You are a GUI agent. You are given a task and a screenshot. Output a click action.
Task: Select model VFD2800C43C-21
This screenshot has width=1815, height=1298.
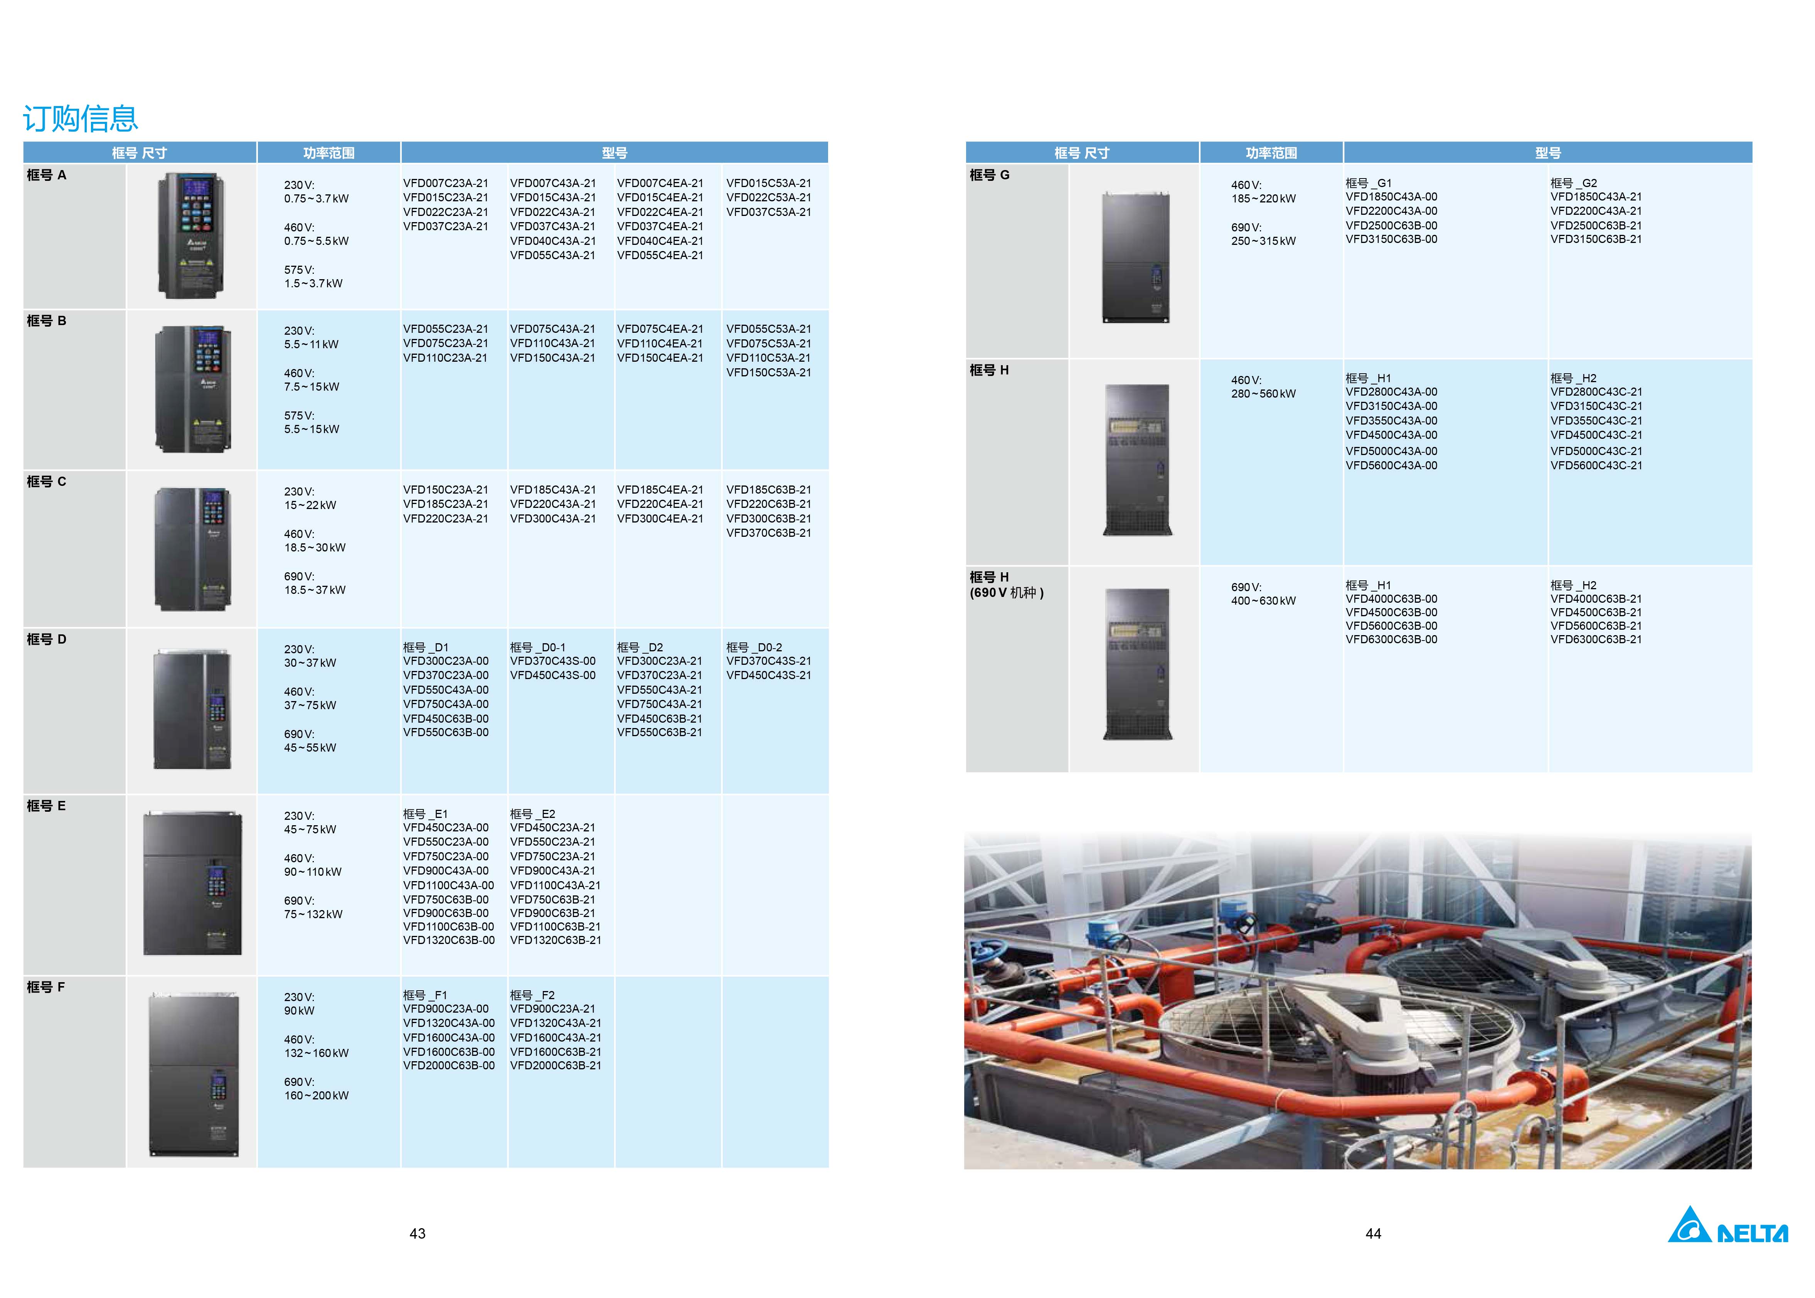[1596, 393]
